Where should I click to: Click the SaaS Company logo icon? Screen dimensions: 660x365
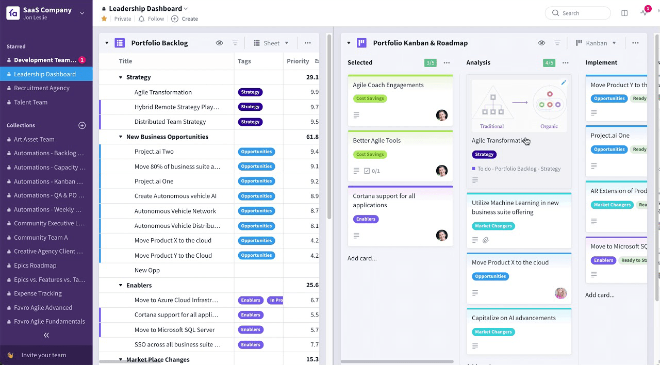13,13
